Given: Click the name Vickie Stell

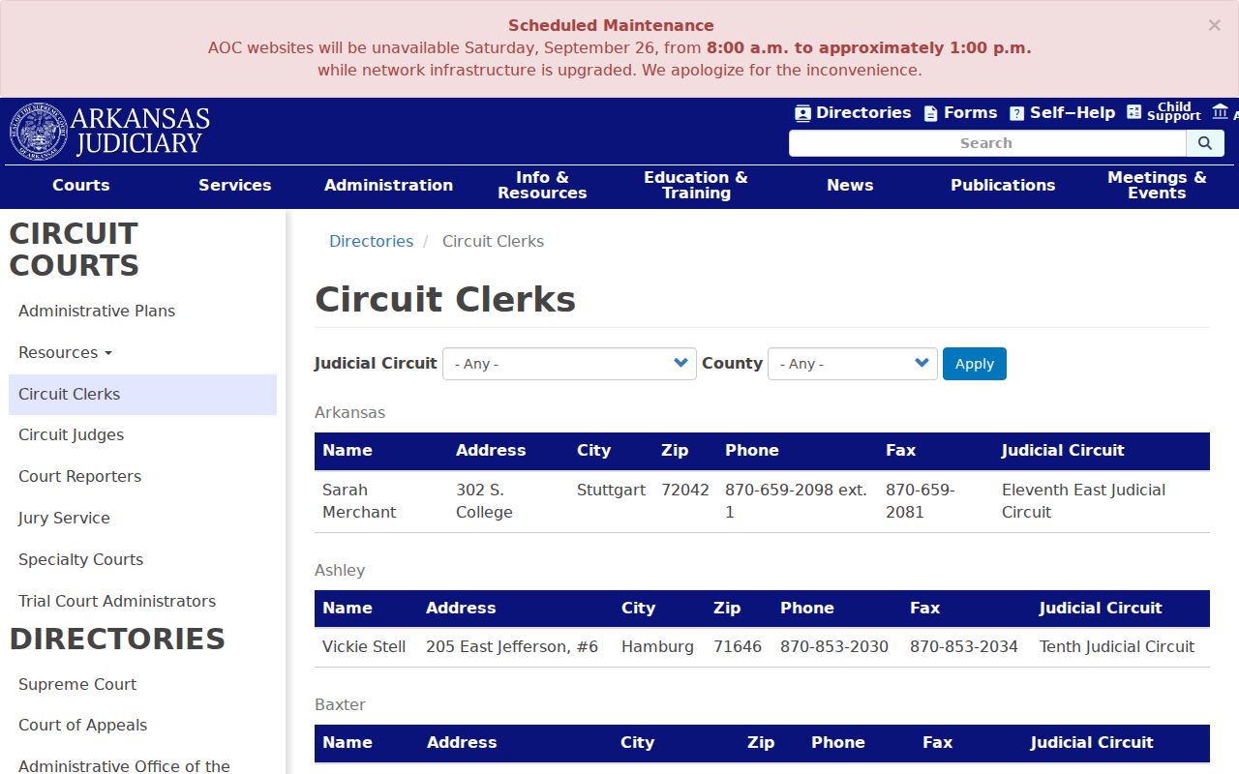Looking at the screenshot, I should (364, 646).
